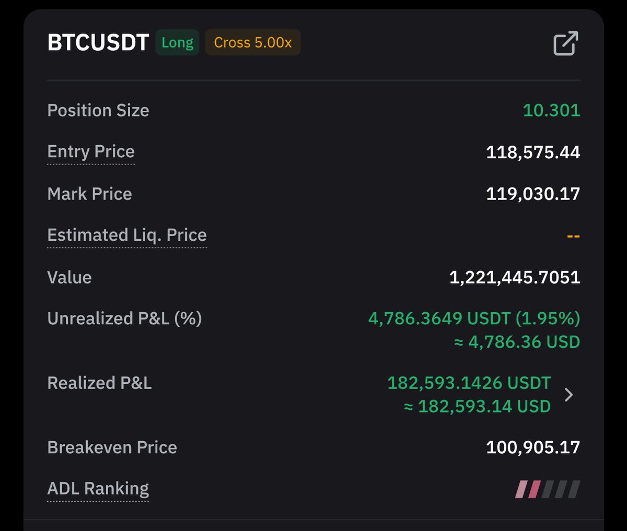Tap the Long position badge
Image resolution: width=627 pixels, height=531 pixels.
[178, 42]
